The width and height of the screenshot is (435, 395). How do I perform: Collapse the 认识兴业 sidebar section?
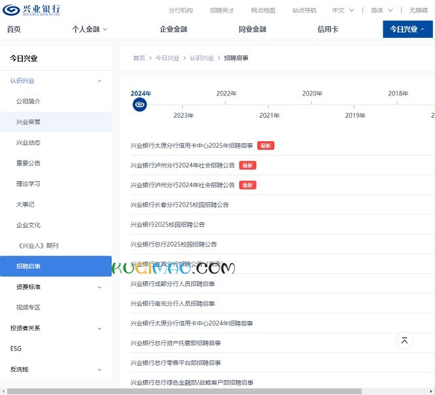click(x=99, y=81)
